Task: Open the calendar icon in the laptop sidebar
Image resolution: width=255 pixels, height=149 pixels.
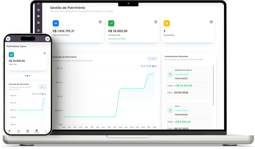Action: coord(39,10)
